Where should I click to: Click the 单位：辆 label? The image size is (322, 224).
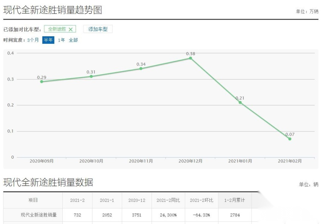coord(309,184)
